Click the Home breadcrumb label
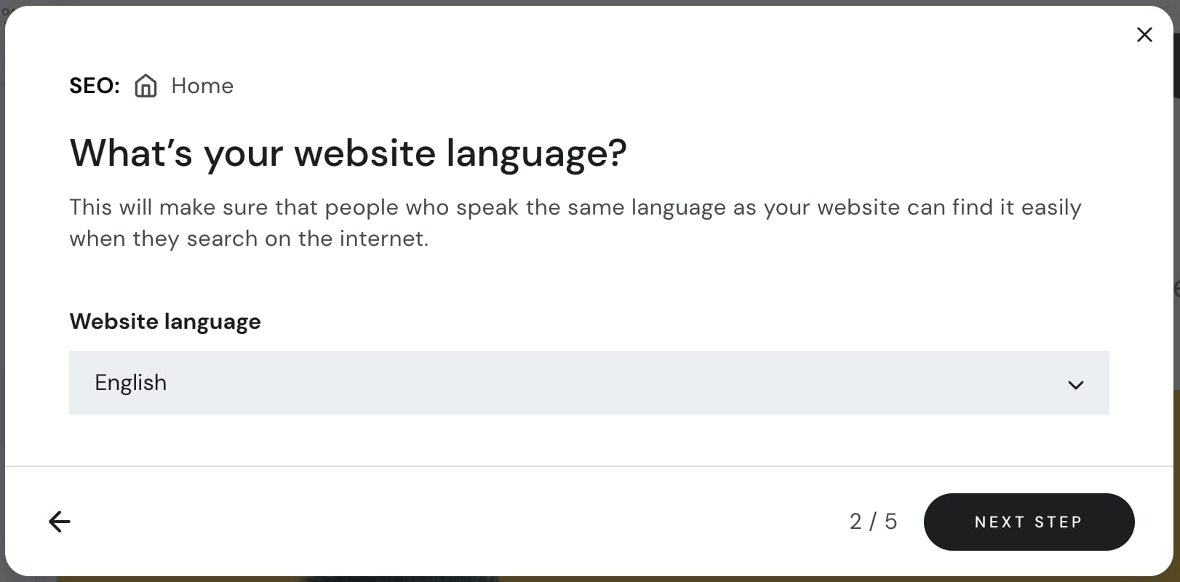1180x582 pixels. [202, 85]
